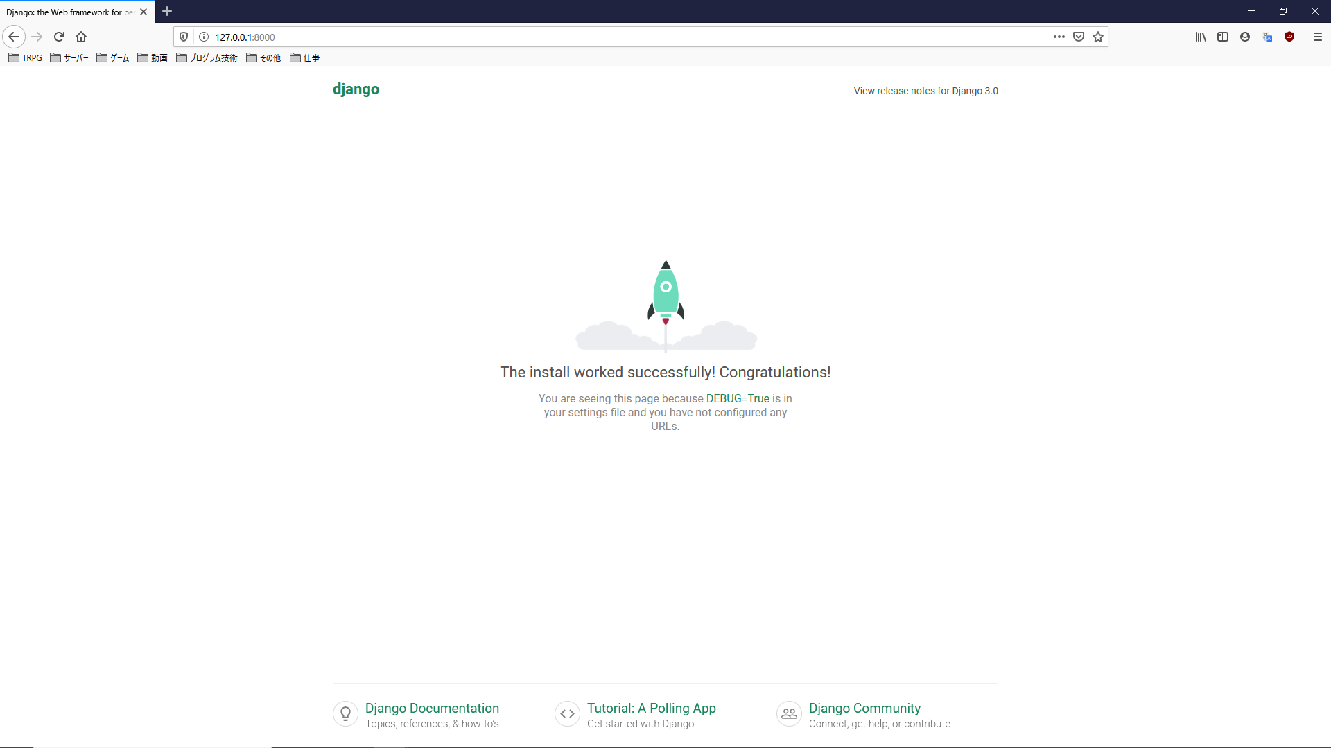
Task: Open a new tab with plus button
Action: coord(167,11)
